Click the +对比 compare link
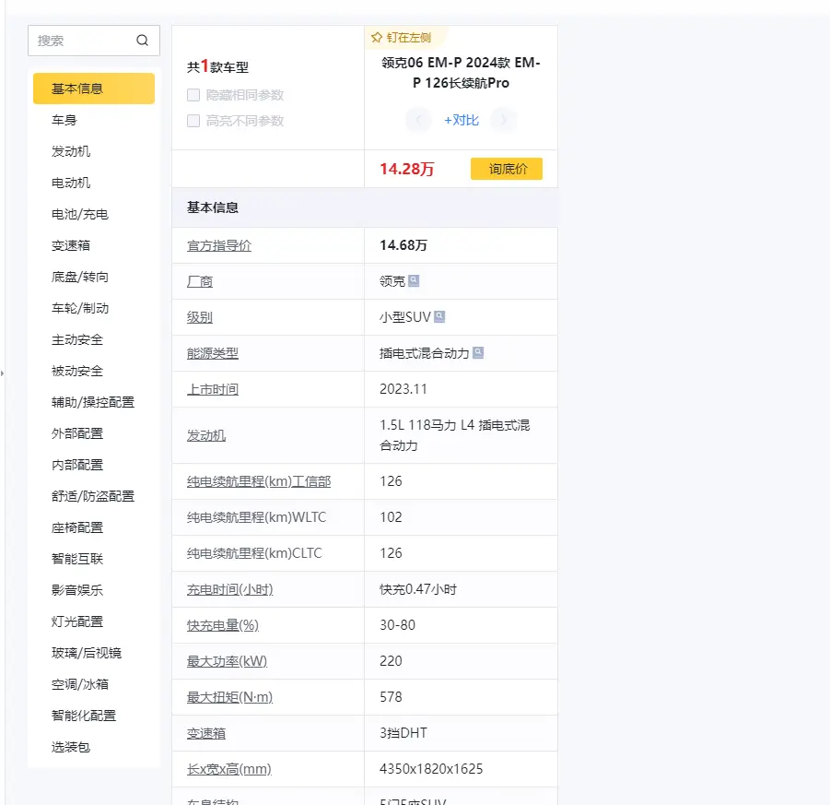This screenshot has width=830, height=805. [x=461, y=120]
